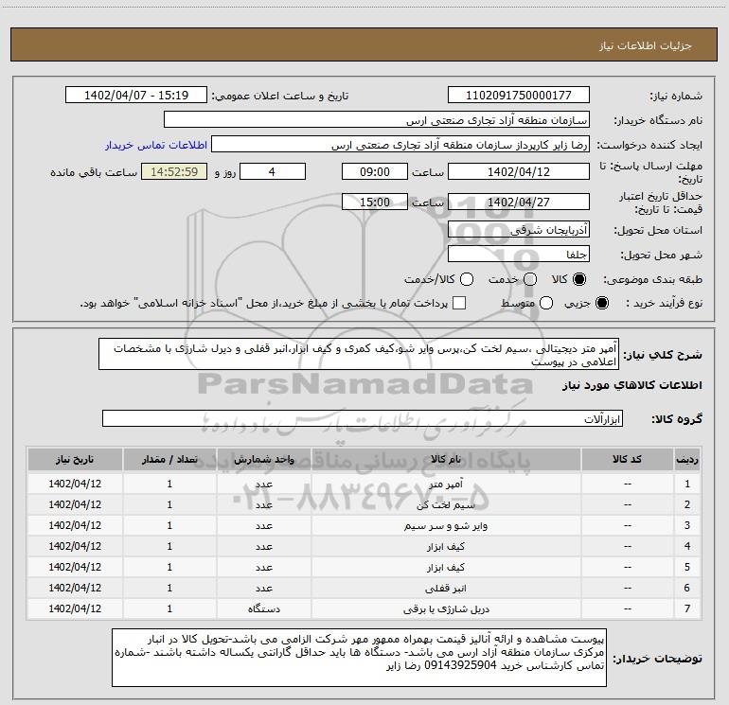Select کیف ابزار in row 5
The height and width of the screenshot is (705, 729).
coord(446,567)
